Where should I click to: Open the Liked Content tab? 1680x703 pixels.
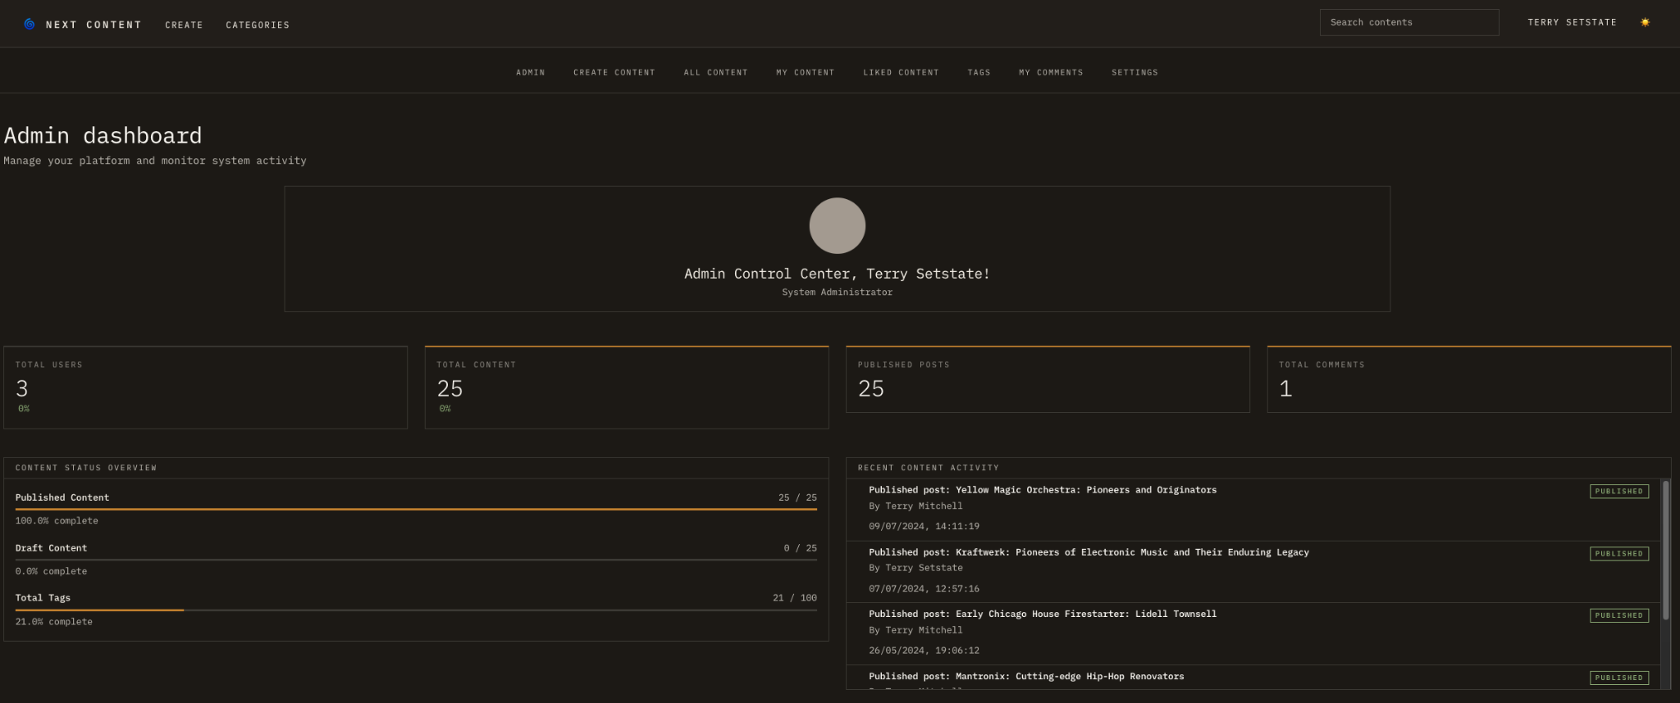tap(901, 72)
